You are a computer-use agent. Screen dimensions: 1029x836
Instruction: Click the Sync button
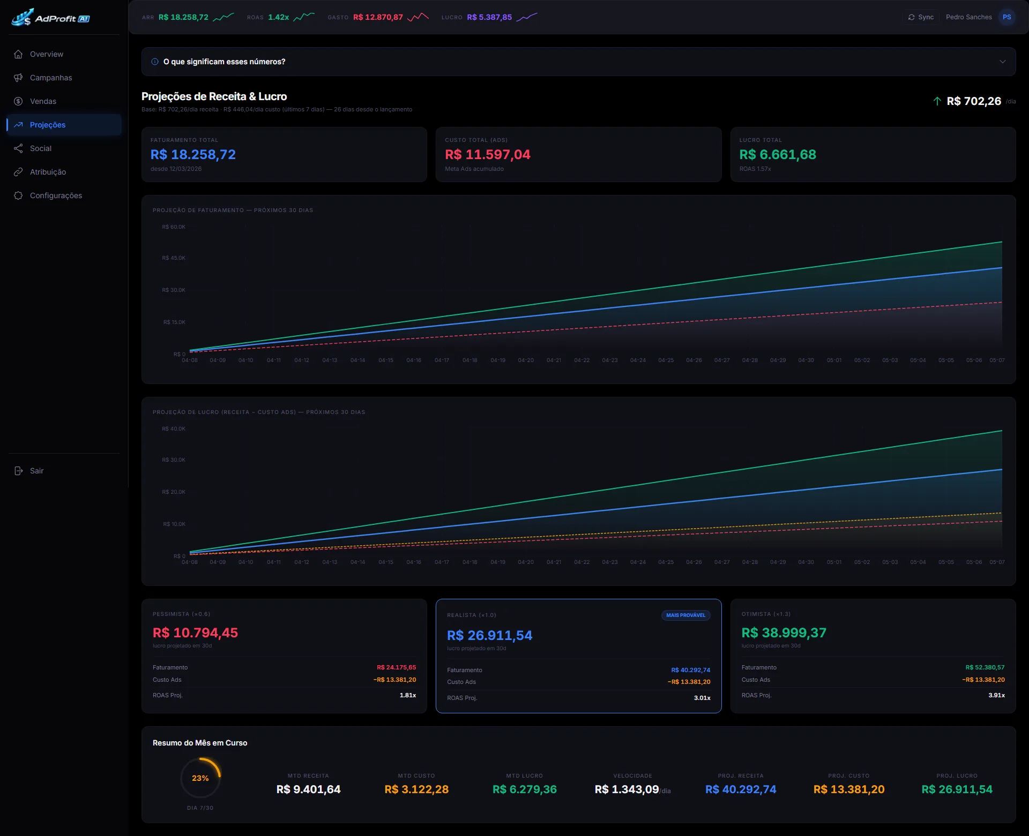click(x=921, y=17)
